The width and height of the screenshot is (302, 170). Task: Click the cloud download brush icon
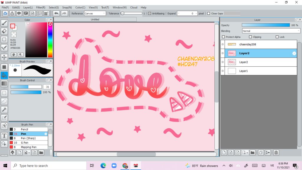coord(12,153)
